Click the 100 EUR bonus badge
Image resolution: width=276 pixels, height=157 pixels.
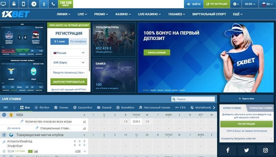(66, 4)
